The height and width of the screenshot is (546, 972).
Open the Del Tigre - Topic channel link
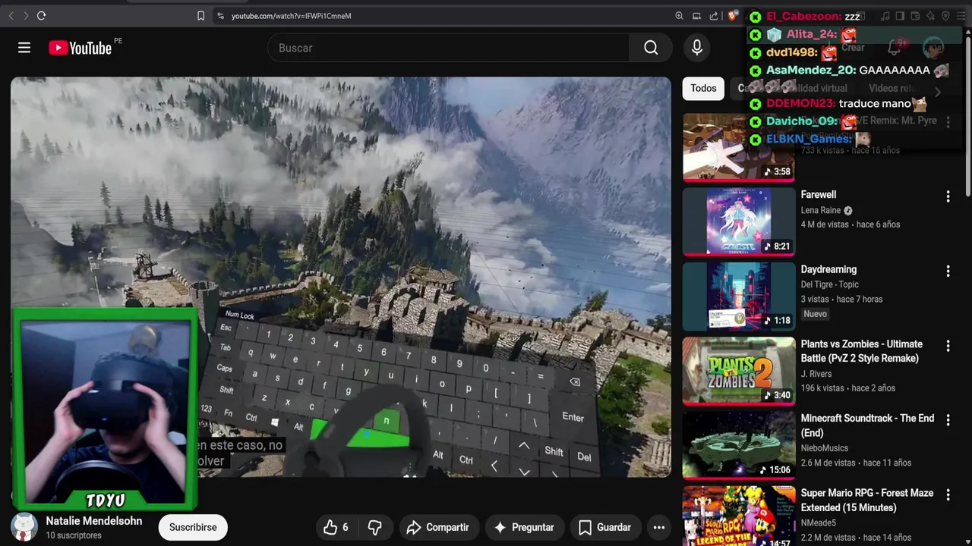tap(829, 284)
